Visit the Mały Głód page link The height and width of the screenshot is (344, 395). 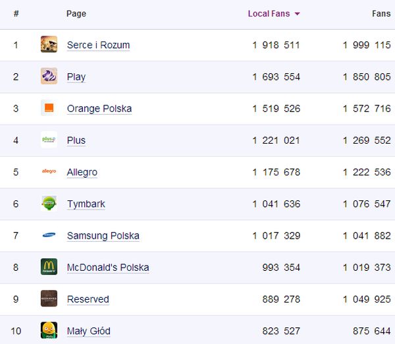click(x=88, y=331)
